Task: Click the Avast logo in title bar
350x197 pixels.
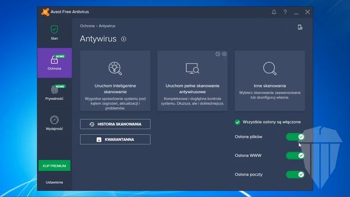Action: [45, 12]
